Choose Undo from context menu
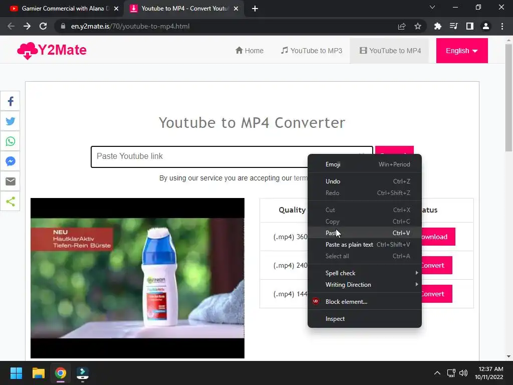Screen dimensions: 513x385 (365, 181)
